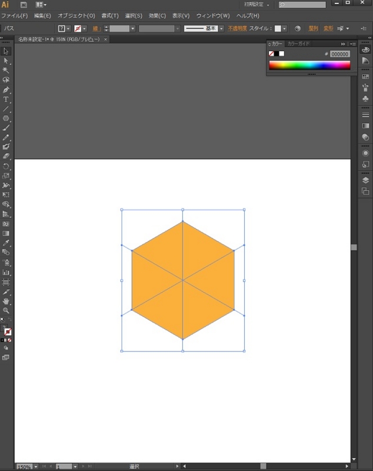
Task: Open the スタイル graphic style dropdown
Action: pyautogui.click(x=284, y=28)
